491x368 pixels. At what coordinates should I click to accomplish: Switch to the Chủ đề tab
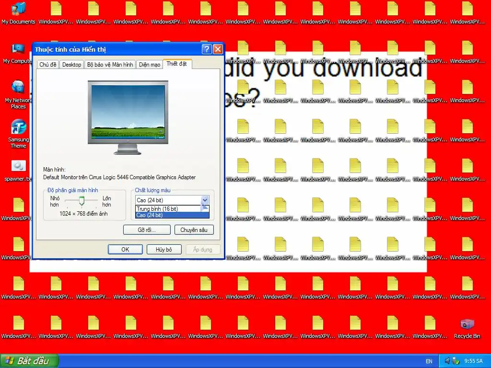(48, 65)
